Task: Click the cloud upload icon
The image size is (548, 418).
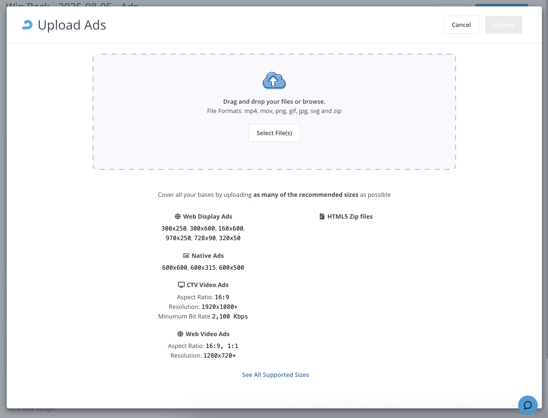Action: coord(274,81)
